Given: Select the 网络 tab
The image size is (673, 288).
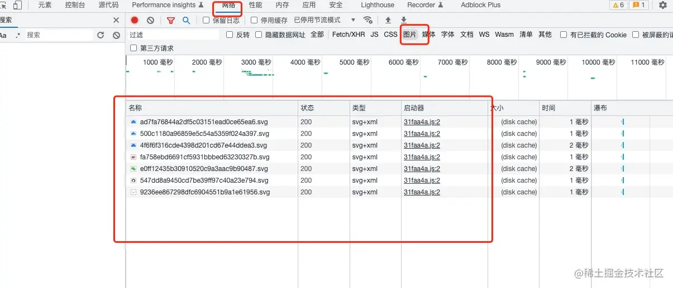Looking at the screenshot, I should click(229, 5).
